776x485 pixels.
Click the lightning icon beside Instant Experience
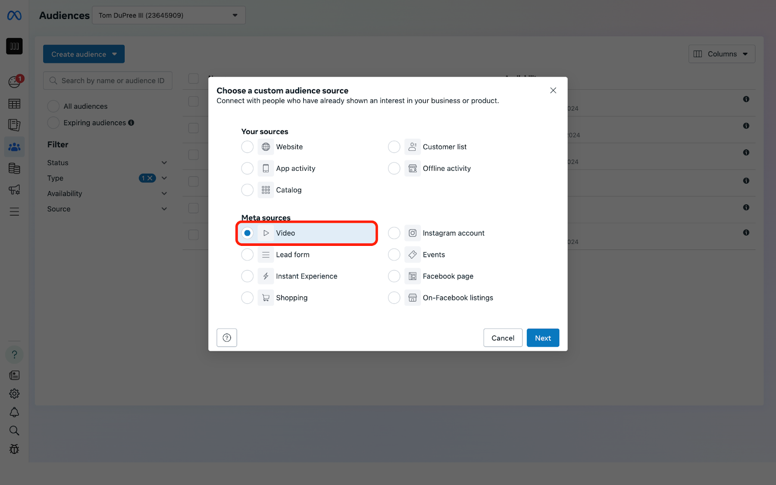pyautogui.click(x=266, y=276)
